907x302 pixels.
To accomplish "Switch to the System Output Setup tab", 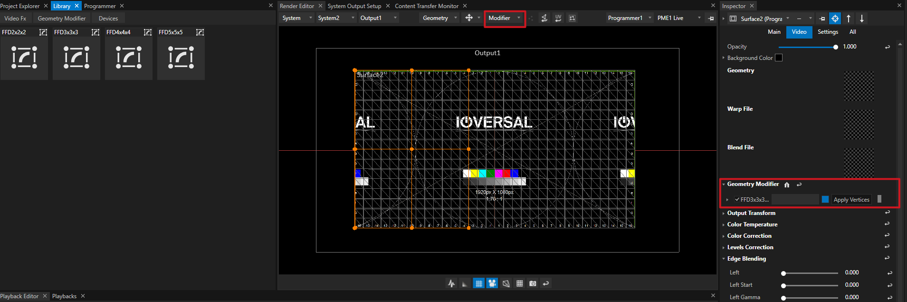I will pos(354,6).
